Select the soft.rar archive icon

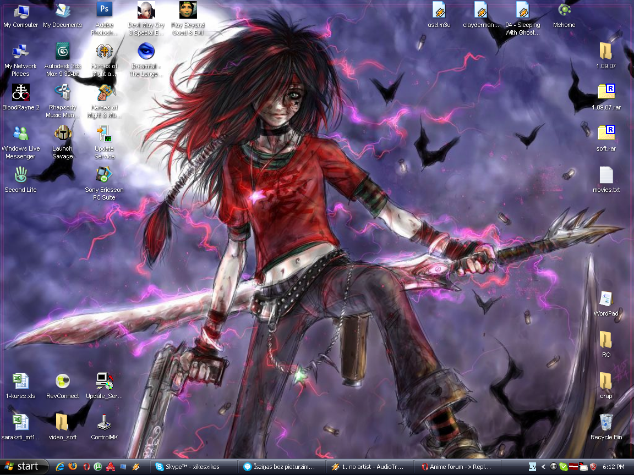[x=606, y=139]
